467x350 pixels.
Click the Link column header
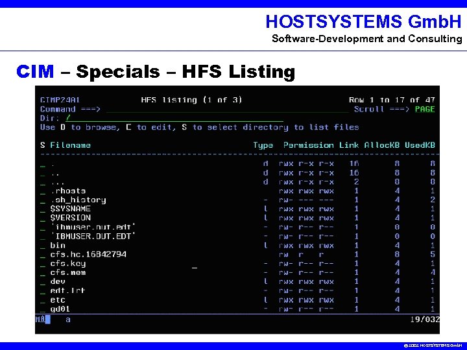(x=349, y=145)
